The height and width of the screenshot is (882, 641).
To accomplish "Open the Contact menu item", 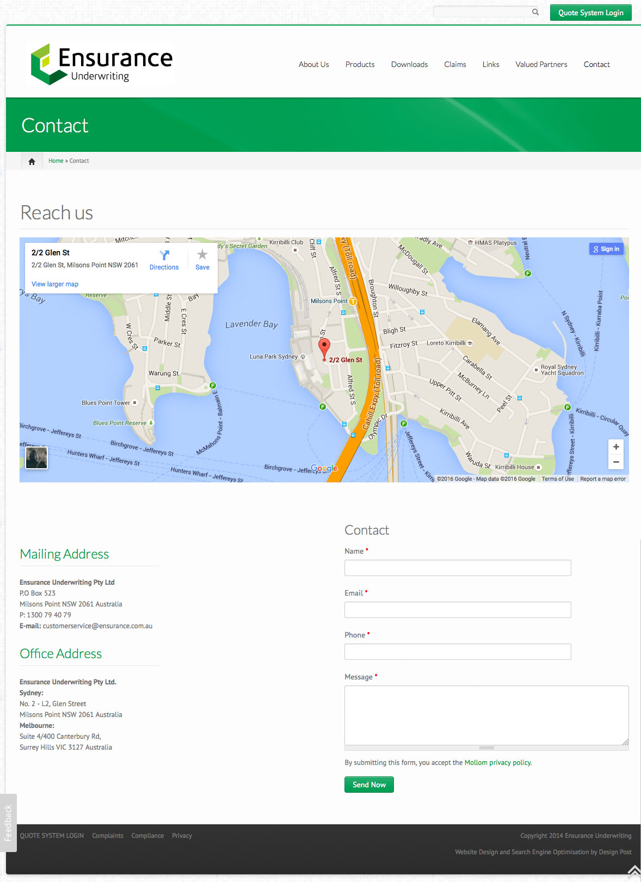I will pos(597,64).
